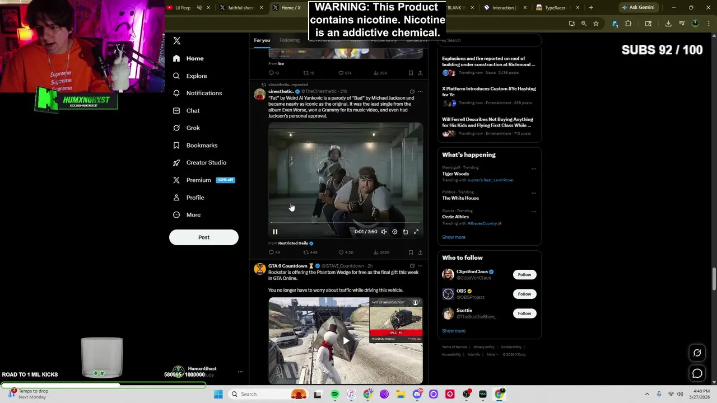
Task: Open Spotify from the taskbar
Action: click(x=335, y=394)
